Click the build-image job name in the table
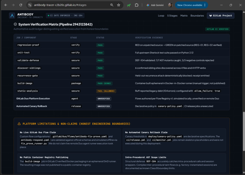 coord(25,83)
